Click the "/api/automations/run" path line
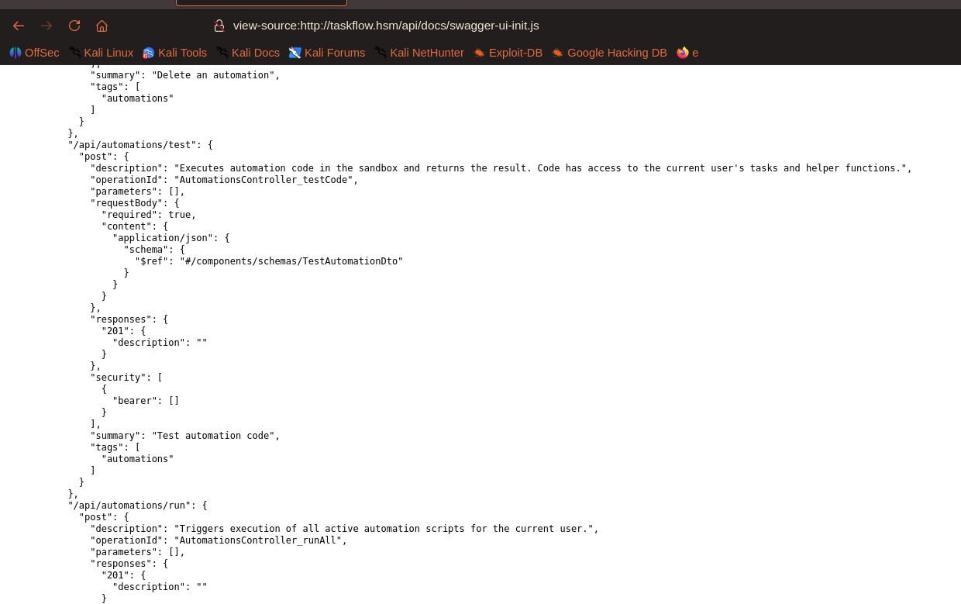 (x=138, y=506)
